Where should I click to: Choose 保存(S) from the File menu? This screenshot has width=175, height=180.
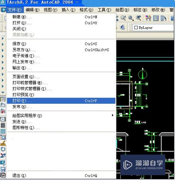click(61, 44)
